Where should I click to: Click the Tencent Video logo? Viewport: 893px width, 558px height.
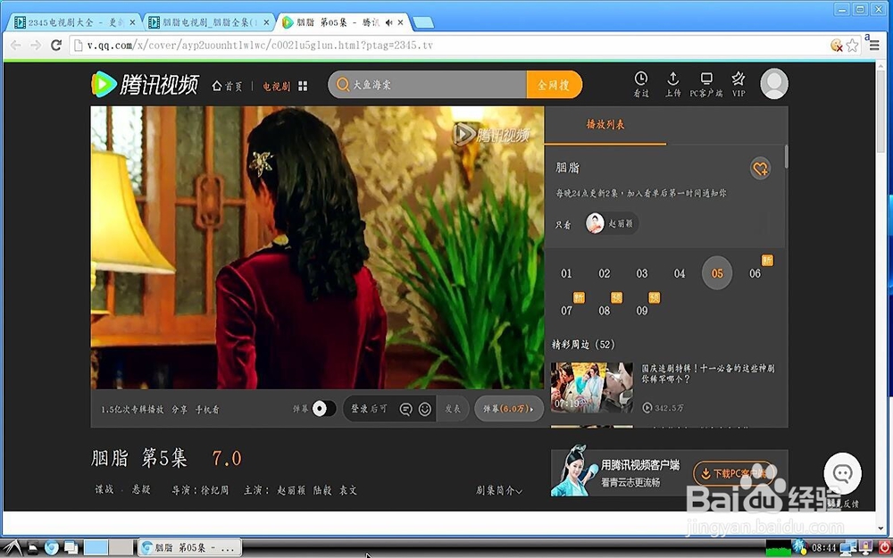(145, 85)
